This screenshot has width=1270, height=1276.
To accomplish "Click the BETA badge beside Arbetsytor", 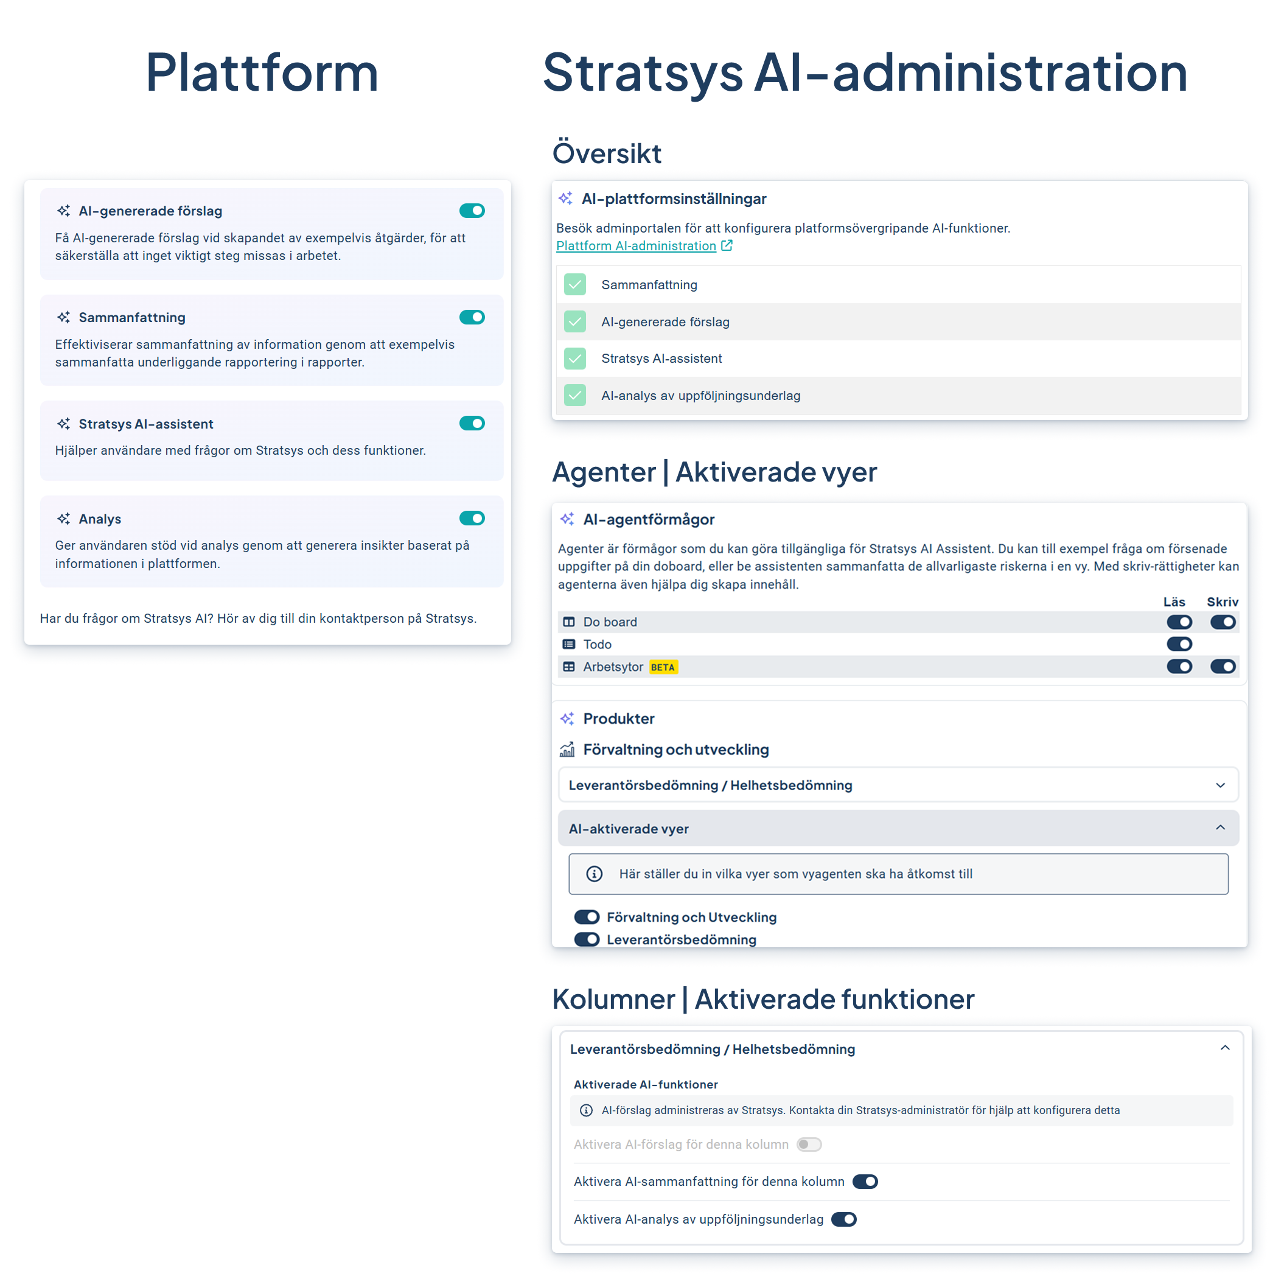I will [x=663, y=667].
